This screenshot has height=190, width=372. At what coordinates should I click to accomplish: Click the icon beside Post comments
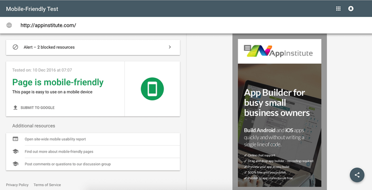15,164
